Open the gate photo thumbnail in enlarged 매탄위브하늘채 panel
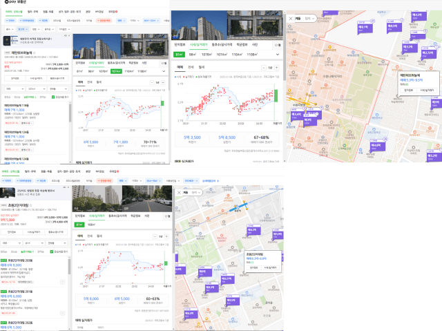 (255, 25)
